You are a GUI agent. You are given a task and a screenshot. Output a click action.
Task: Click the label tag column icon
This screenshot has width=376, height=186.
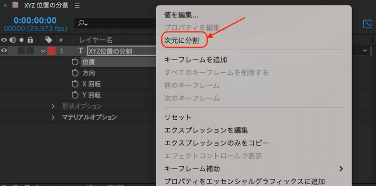click(x=49, y=40)
